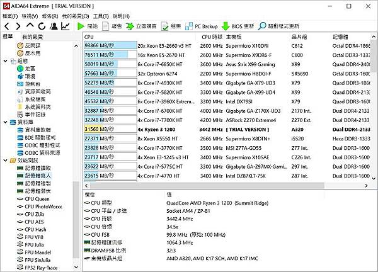Click the 報告 report page toolbar button
This screenshot has width=378, height=272.
[x=112, y=26]
